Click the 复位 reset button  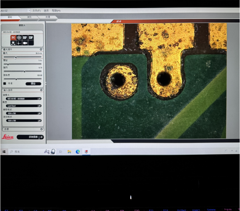click(33, 84)
